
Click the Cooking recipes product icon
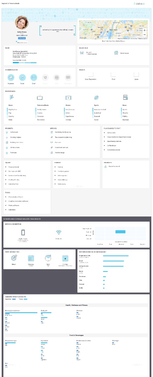7,137
